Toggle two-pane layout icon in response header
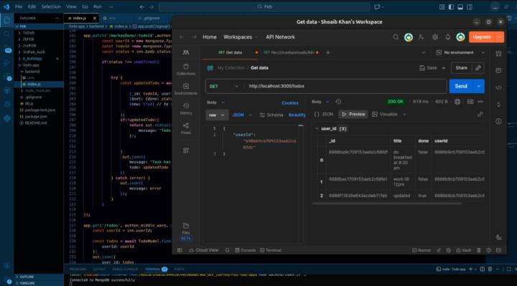Viewport: 517px width, 286px height. pyautogui.click(x=470, y=102)
